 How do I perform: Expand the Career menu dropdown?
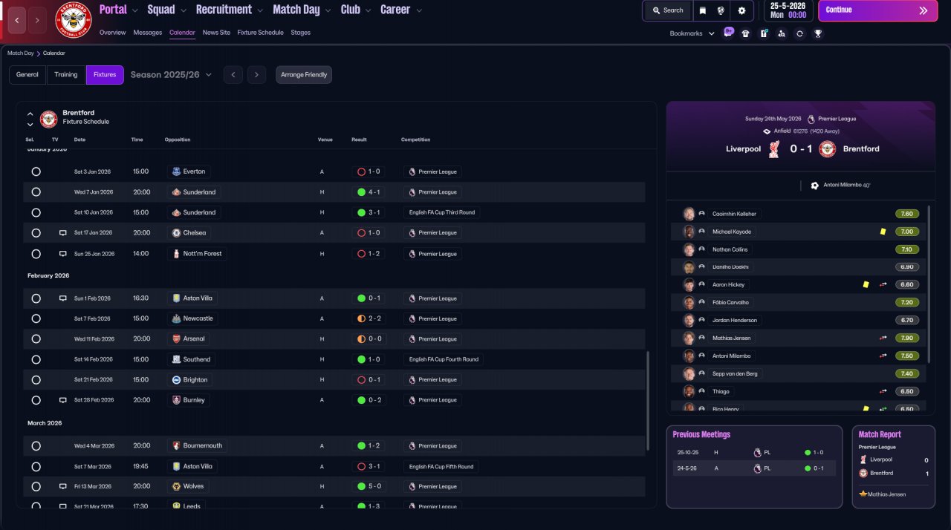pyautogui.click(x=419, y=10)
